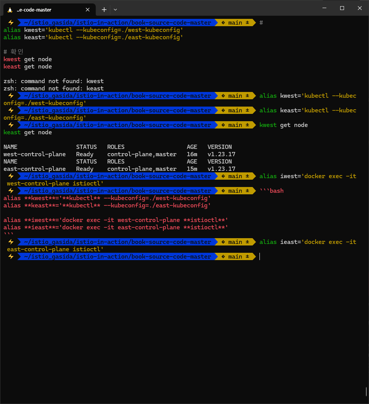
Task: Click the text 'west-control-plane' in node table
Action: pyautogui.click(x=35, y=154)
